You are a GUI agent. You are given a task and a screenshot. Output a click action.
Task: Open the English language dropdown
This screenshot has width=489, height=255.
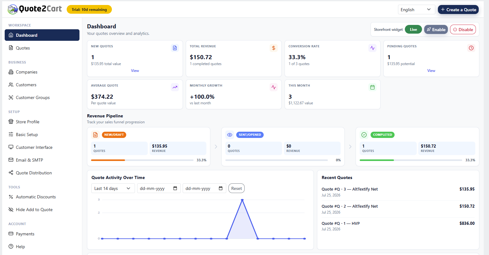(x=416, y=10)
